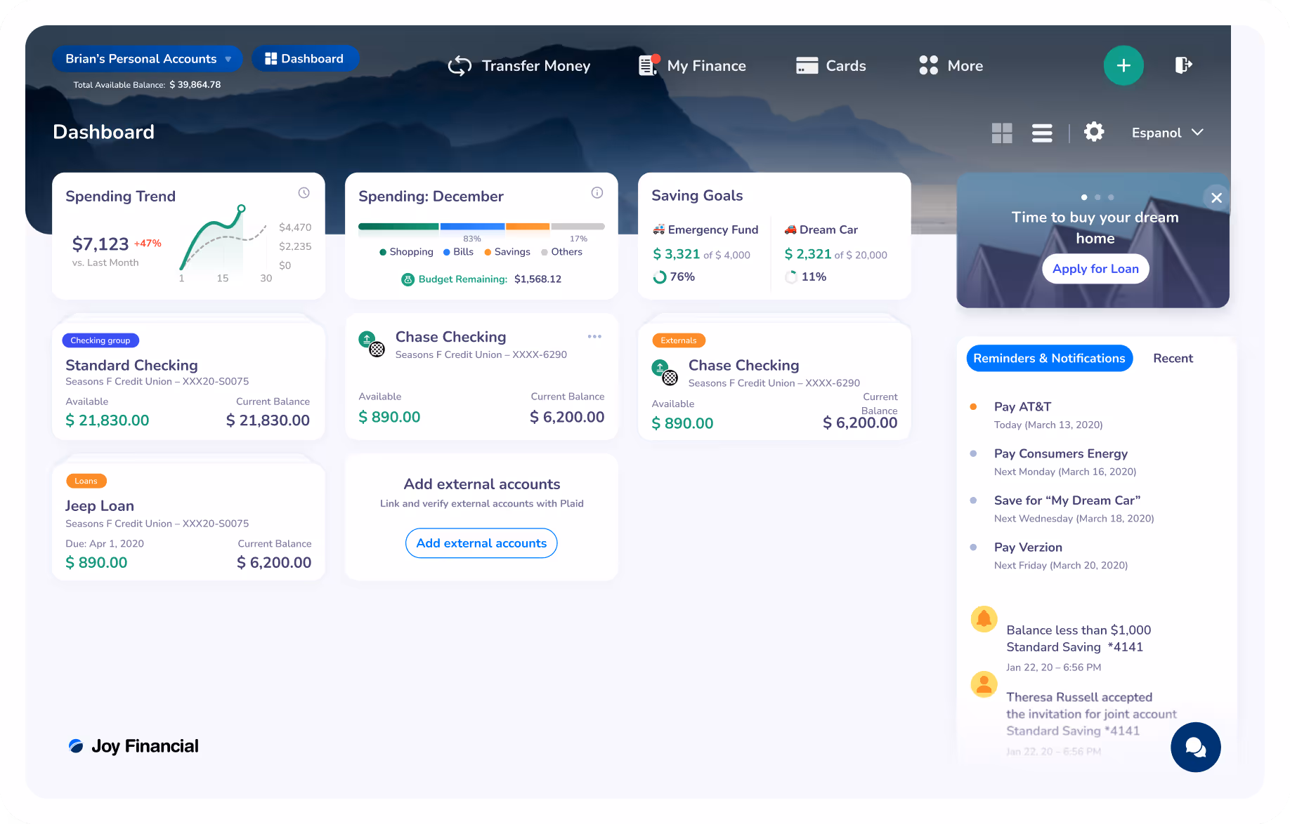Click Add external accounts
This screenshot has height=824, width=1290.
click(481, 543)
